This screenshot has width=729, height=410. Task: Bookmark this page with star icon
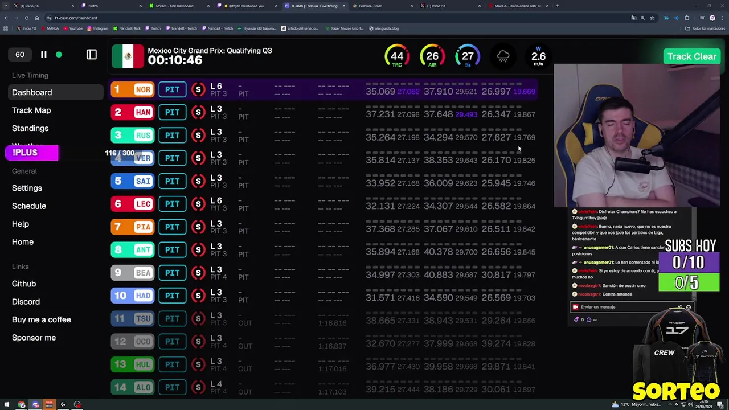652,18
